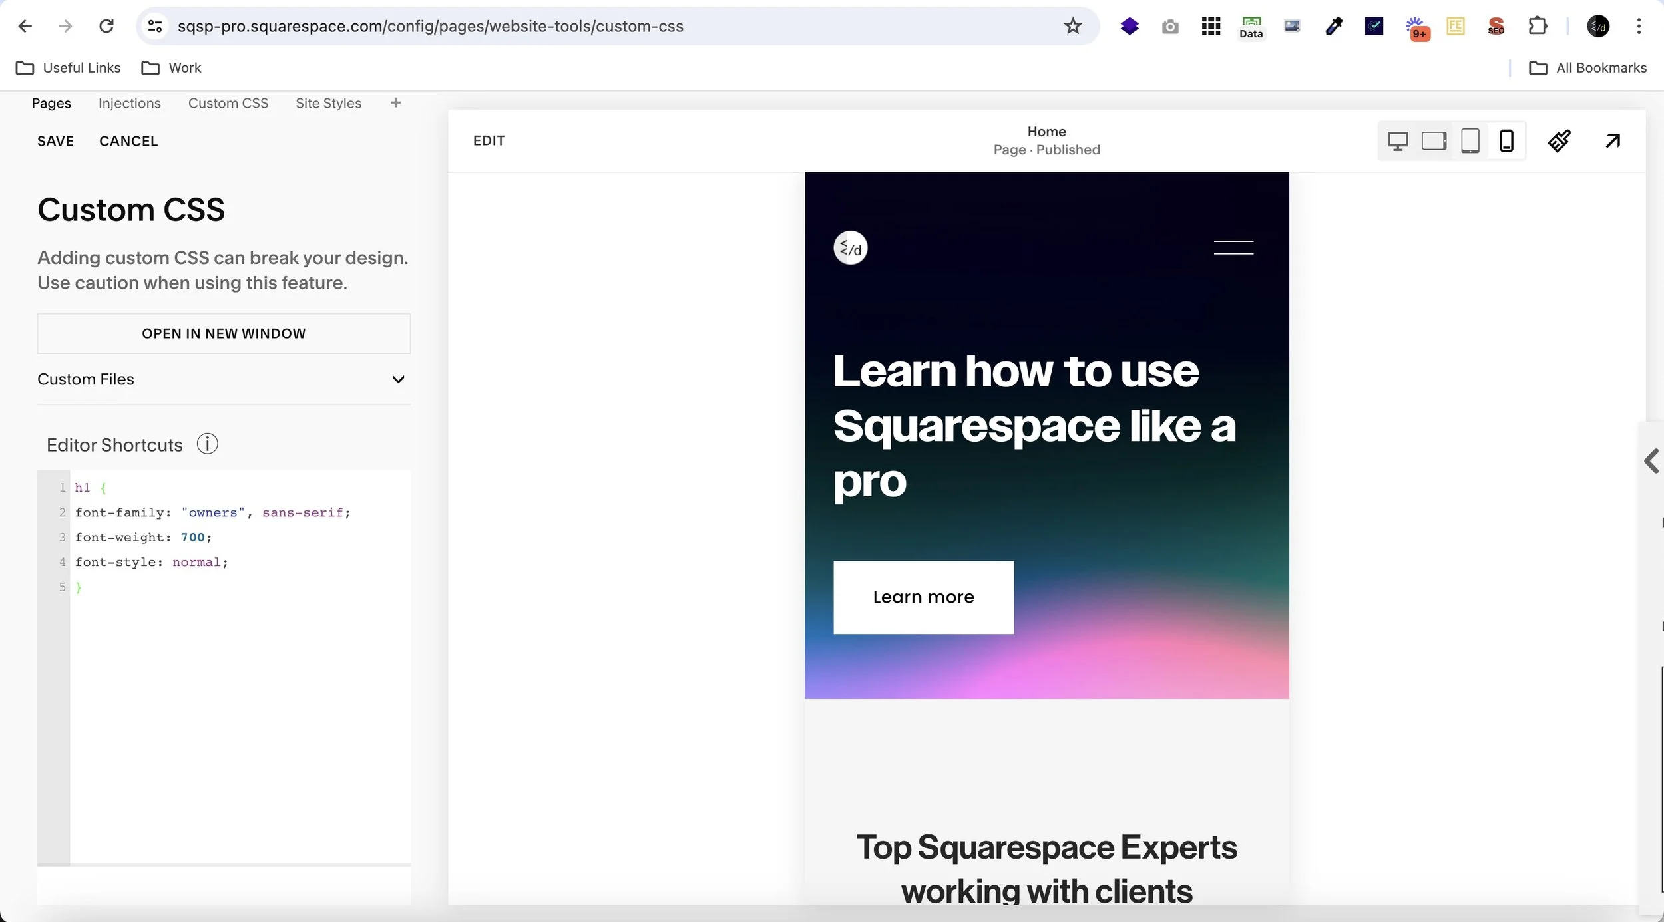The image size is (1664, 922).
Task: Toggle the portrait tablet preview mode
Action: (1471, 140)
